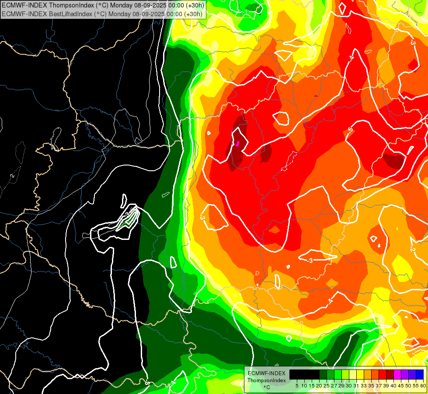The image size is (428, 394).
Task: Click the -5 contour label on map
Action: point(351,129)
